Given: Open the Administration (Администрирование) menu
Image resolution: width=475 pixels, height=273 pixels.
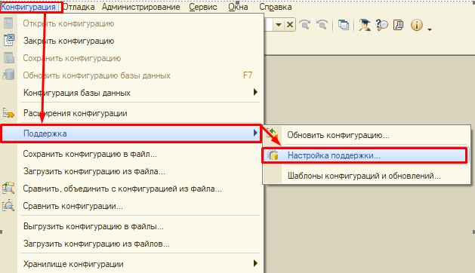Looking at the screenshot, I should (x=141, y=7).
